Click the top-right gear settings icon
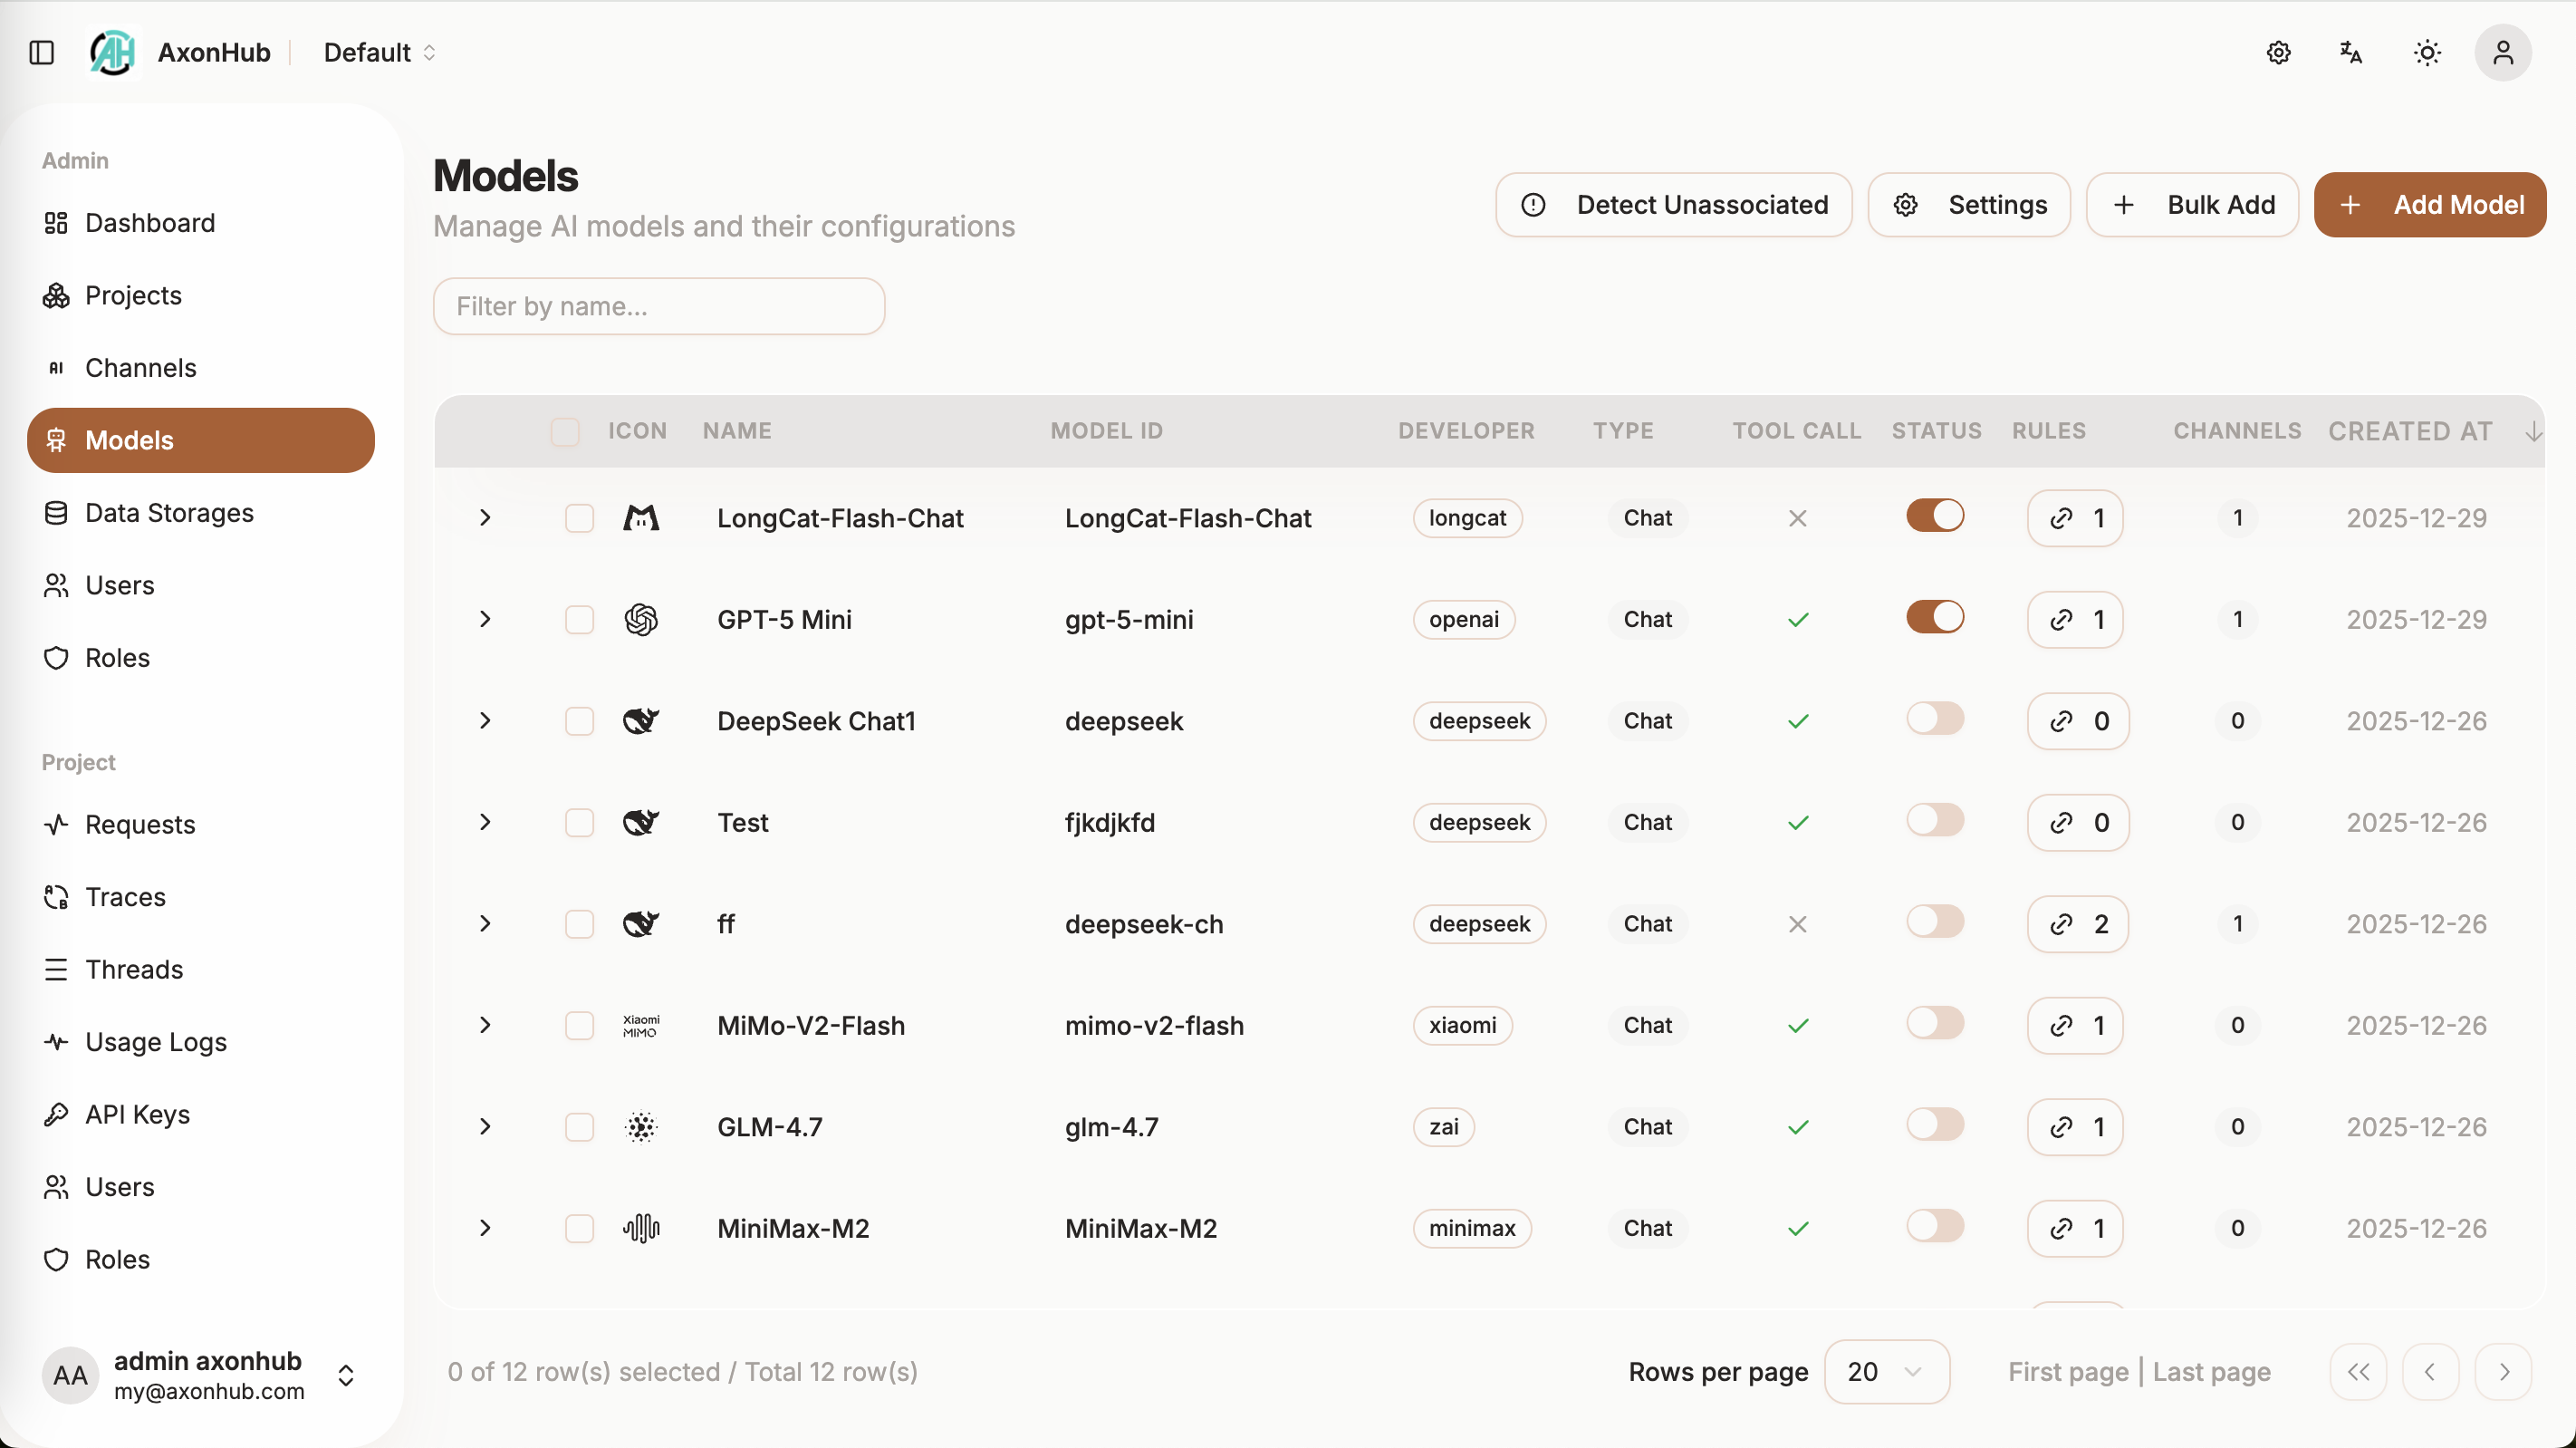The height and width of the screenshot is (1448, 2576). point(2278,52)
